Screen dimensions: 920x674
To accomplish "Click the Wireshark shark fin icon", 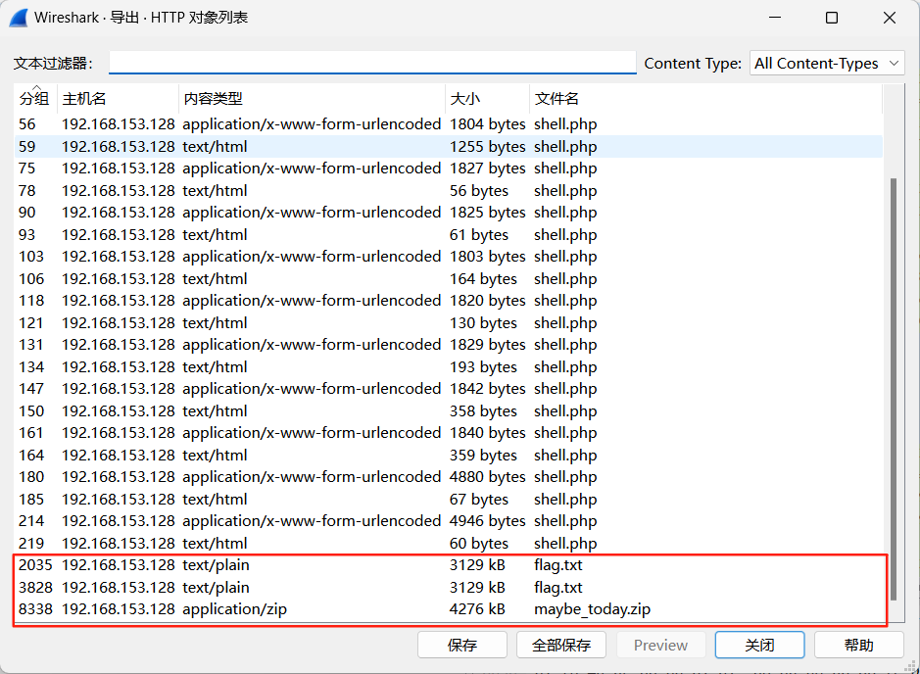I will point(18,18).
